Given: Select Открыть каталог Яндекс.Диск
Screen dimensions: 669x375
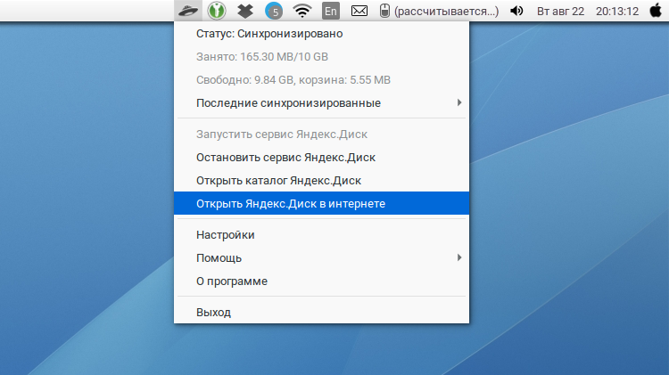Looking at the screenshot, I should (x=321, y=180).
